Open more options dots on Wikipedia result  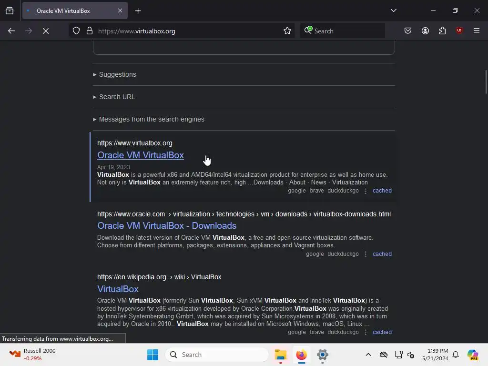pyautogui.click(x=366, y=332)
